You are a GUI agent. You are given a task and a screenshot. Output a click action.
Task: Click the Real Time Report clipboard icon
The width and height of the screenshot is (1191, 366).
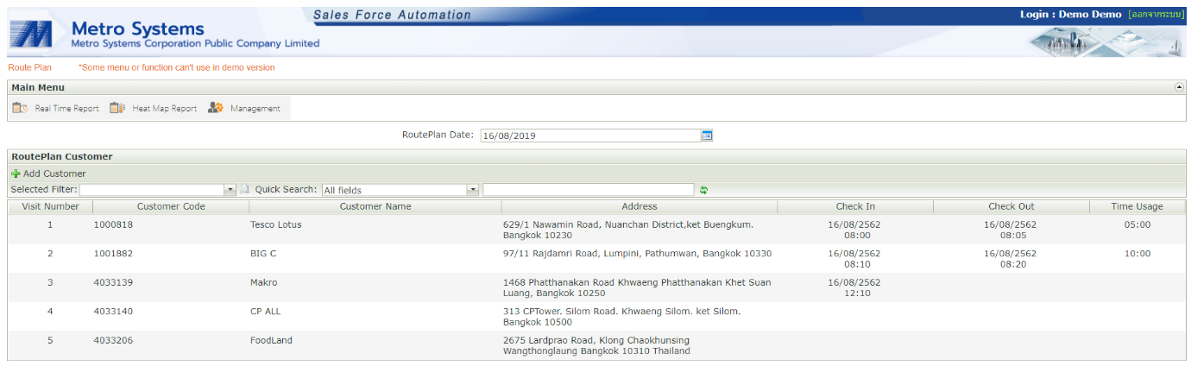click(x=20, y=108)
